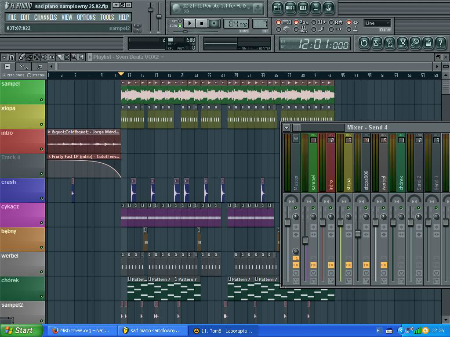
Task: Click the sampel mixer track fader
Action: (305, 240)
